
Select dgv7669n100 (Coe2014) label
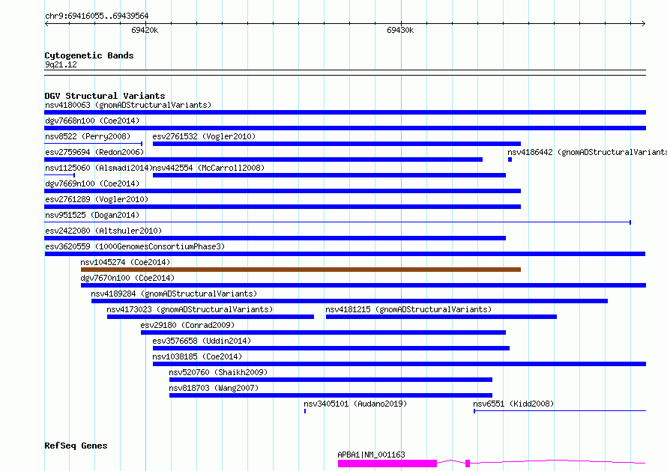(x=92, y=183)
